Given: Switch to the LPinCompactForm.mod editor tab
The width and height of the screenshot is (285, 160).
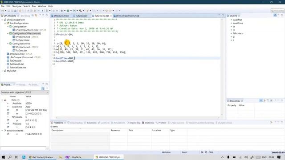Looking at the screenshot, I should [x=126, y=16].
